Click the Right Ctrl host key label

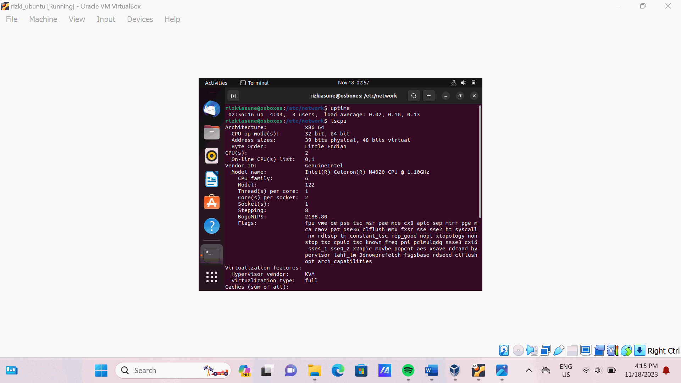(x=663, y=351)
